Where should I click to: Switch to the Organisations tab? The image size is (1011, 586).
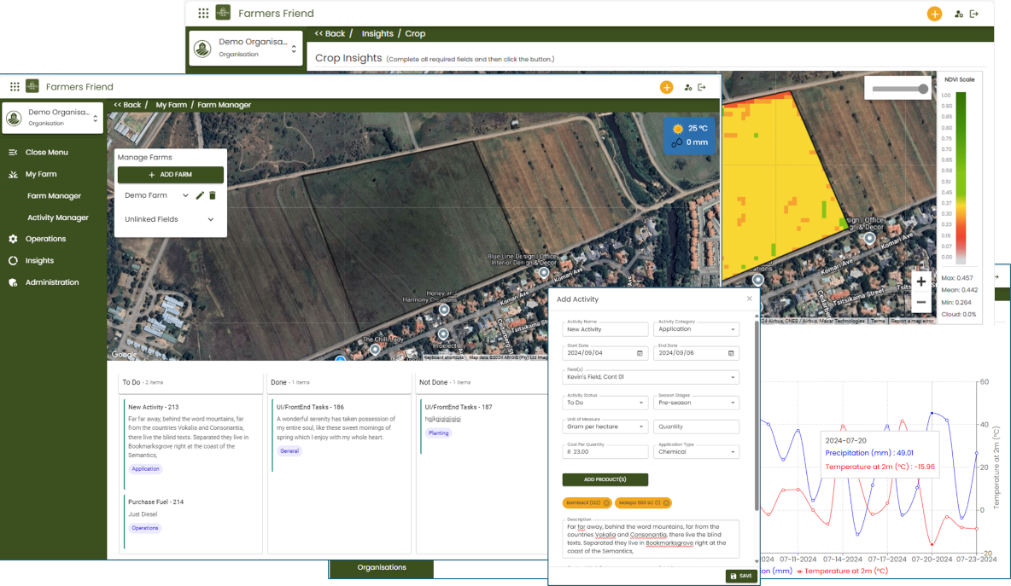pyautogui.click(x=382, y=568)
